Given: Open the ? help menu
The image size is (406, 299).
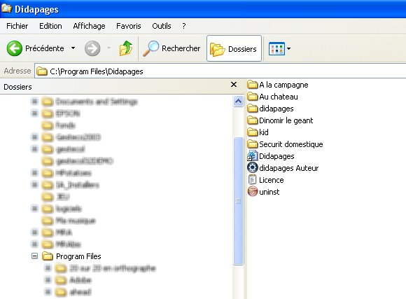Looking at the screenshot, I should click(x=184, y=26).
